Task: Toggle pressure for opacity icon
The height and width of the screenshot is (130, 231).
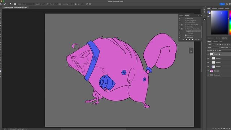Action: coord(47,4)
